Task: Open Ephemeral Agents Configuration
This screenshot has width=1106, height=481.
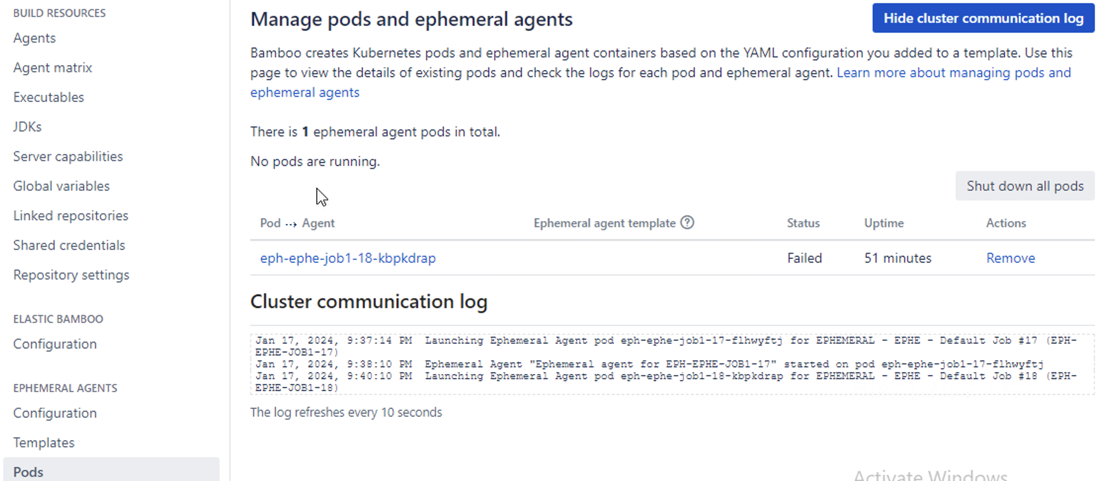Action: pos(55,413)
